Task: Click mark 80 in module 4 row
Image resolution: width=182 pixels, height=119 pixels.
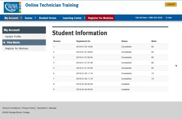Action: [x=153, y=63]
